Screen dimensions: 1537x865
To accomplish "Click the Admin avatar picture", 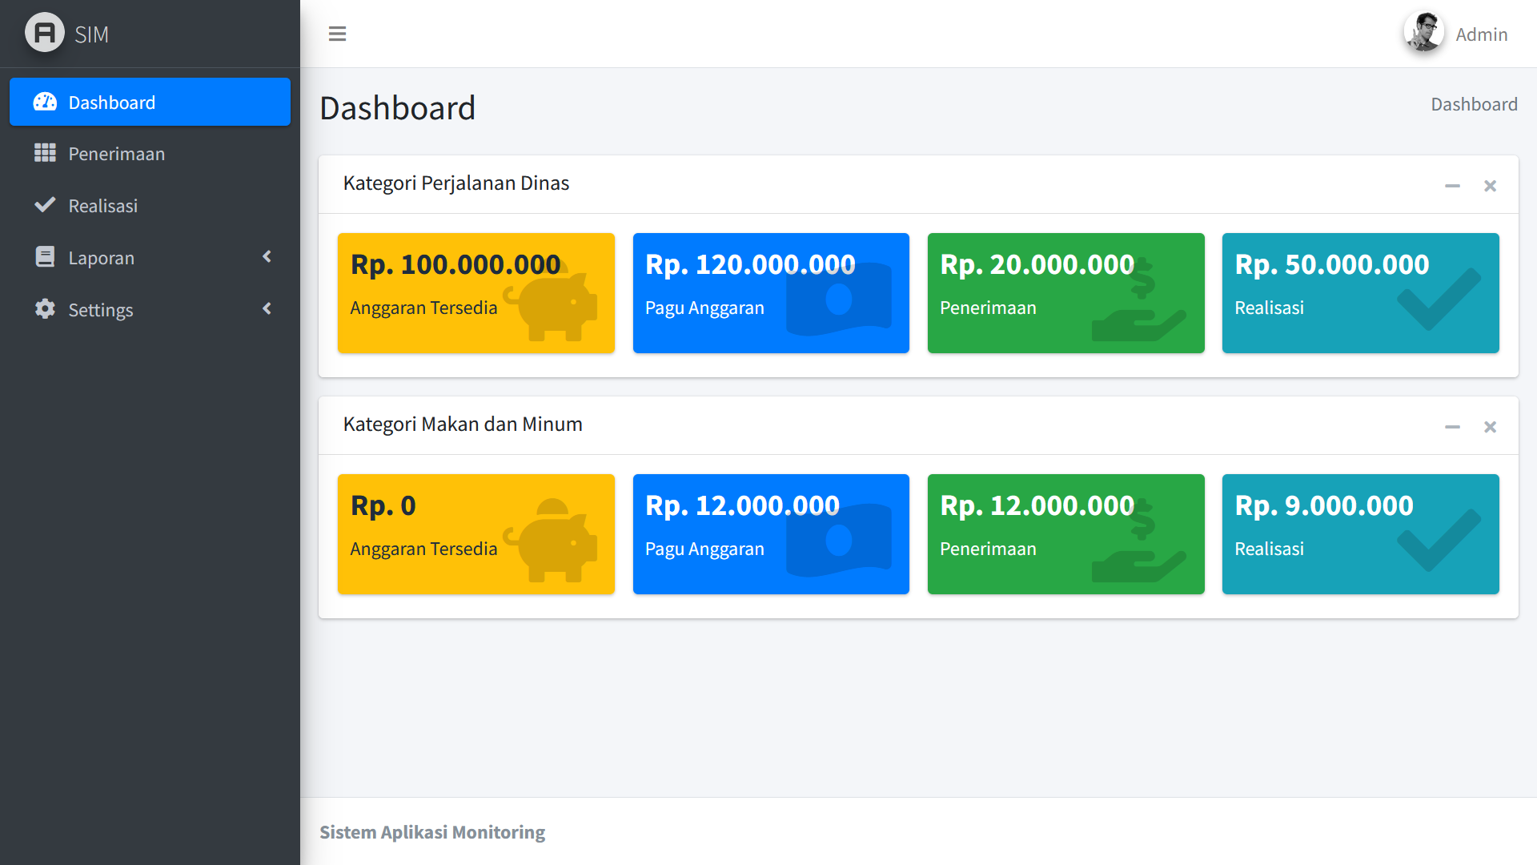I will coord(1423,33).
